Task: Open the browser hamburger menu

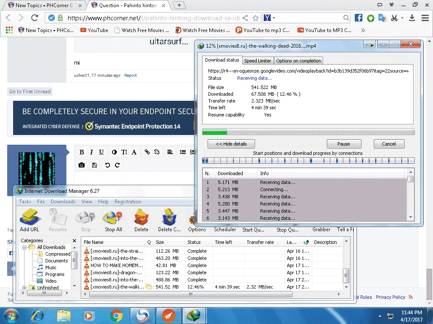Action: point(425,18)
